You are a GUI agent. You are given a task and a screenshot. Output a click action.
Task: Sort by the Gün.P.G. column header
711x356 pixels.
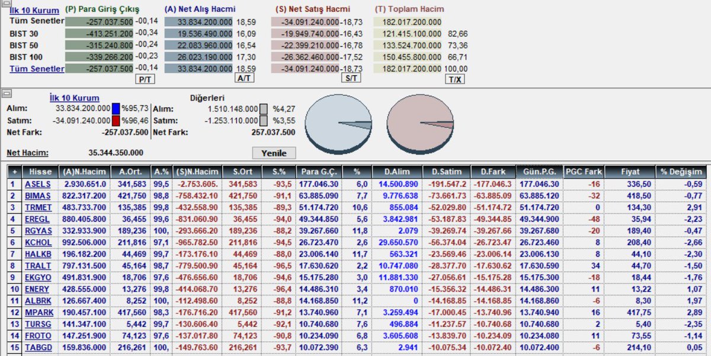[539, 171]
